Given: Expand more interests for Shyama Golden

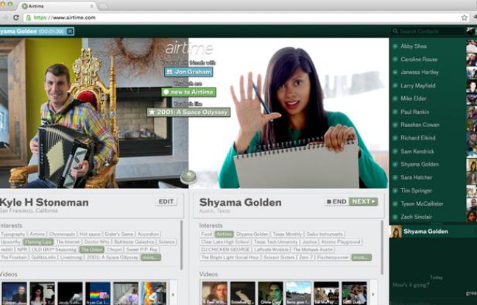Looking at the screenshot, I should click(x=361, y=258).
